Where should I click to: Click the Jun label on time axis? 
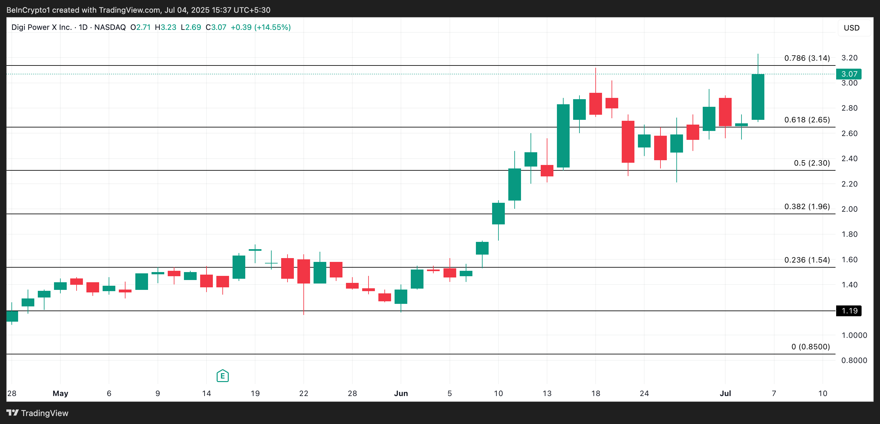coord(401,393)
